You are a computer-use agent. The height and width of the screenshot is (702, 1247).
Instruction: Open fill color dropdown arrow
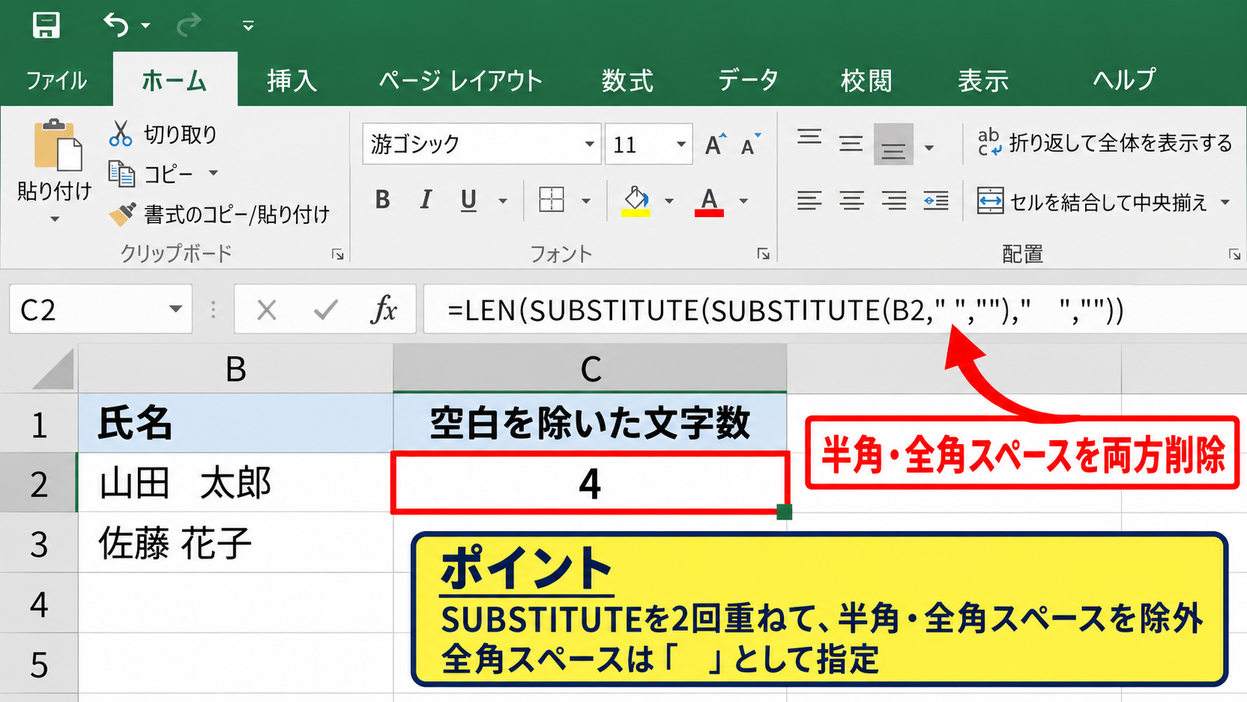click(669, 201)
